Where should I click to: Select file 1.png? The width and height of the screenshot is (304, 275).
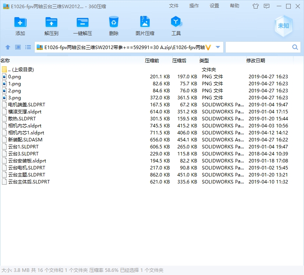14,83
